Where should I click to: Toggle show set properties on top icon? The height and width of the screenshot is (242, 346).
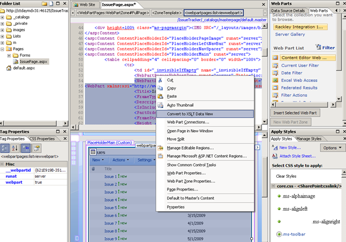25,148
